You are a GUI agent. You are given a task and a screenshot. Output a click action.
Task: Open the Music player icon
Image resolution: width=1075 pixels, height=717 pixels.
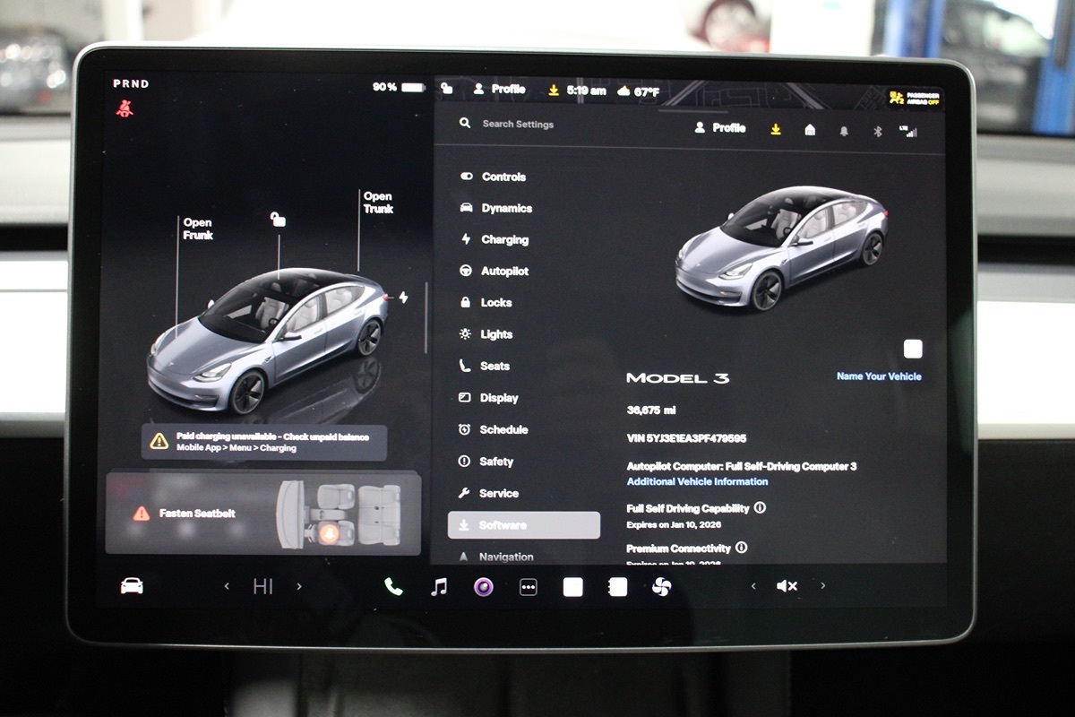(x=438, y=585)
